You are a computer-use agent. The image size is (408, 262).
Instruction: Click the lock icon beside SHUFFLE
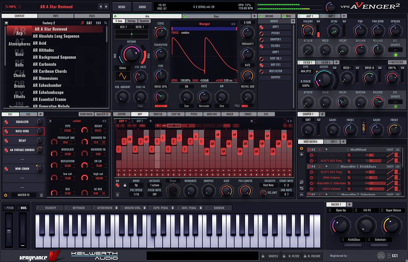tap(263, 256)
